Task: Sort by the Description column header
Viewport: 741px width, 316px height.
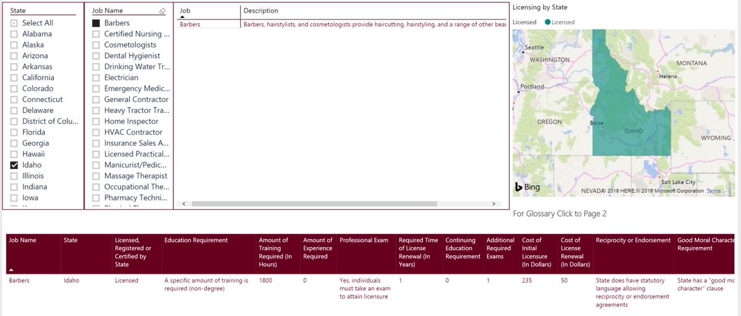Action: pyautogui.click(x=261, y=10)
